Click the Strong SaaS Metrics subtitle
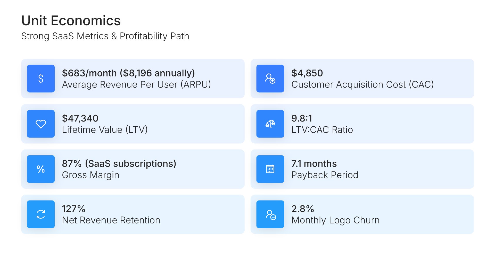495x278 pixels. coord(105,36)
